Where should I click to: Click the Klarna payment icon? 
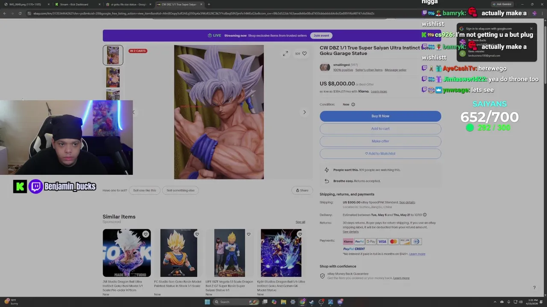(x=348, y=242)
